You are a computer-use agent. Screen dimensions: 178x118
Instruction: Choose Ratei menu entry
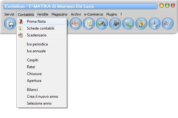[42, 67]
